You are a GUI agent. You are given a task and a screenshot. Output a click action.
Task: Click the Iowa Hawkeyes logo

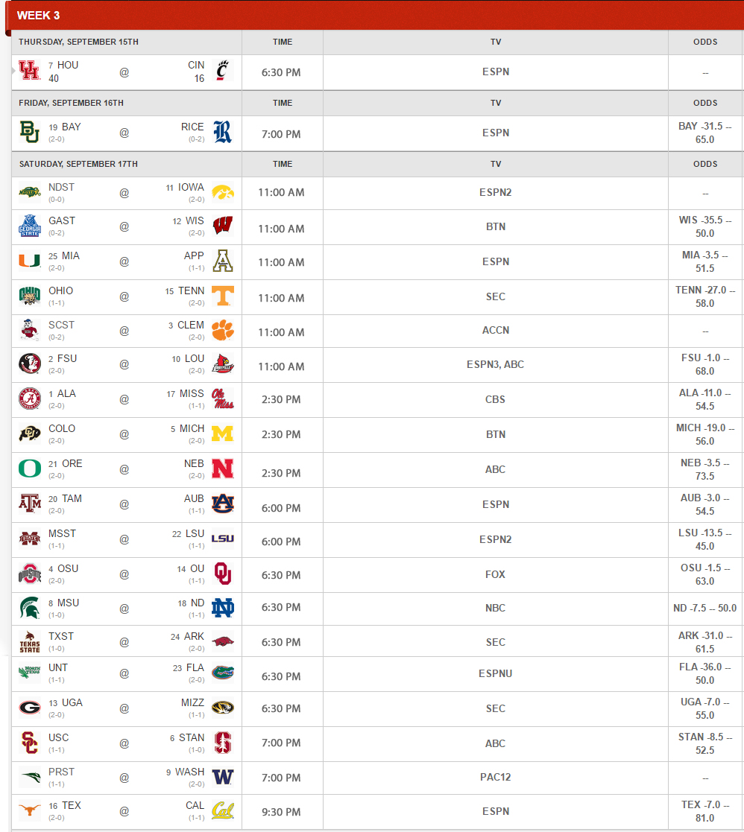click(222, 192)
